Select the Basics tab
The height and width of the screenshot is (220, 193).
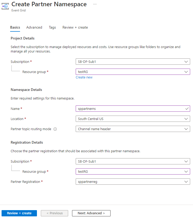(x=15, y=27)
